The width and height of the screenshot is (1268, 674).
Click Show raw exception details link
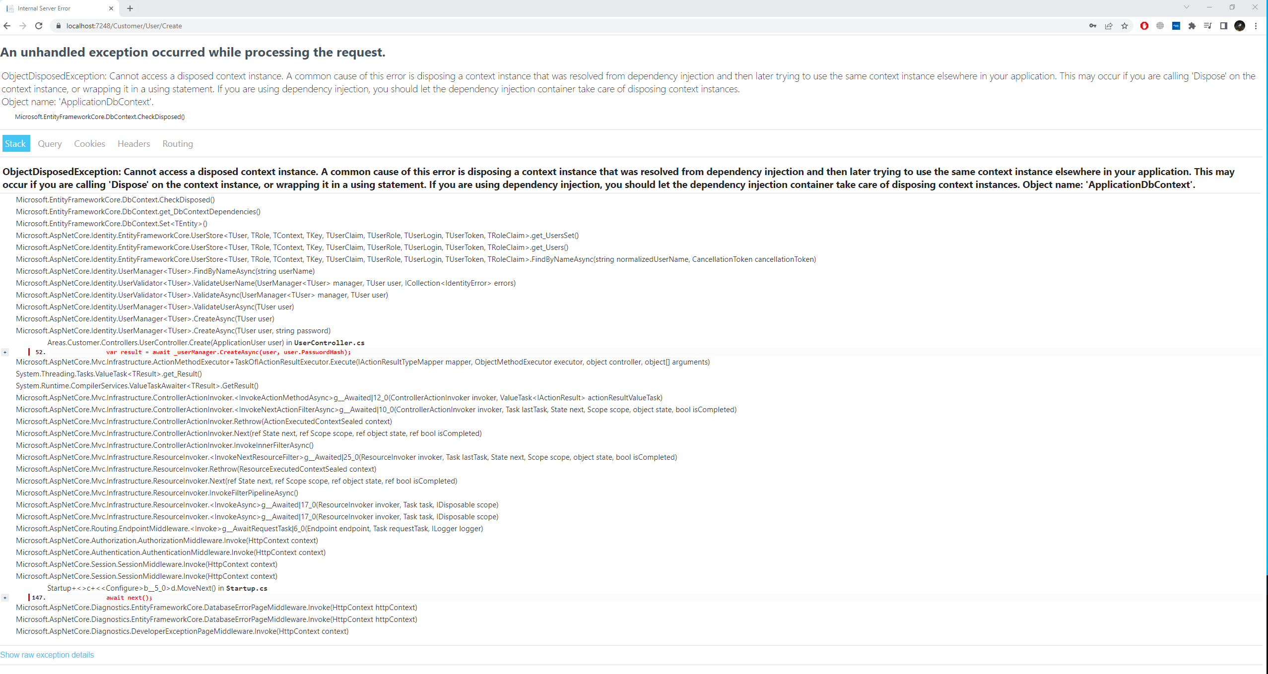[47, 655]
